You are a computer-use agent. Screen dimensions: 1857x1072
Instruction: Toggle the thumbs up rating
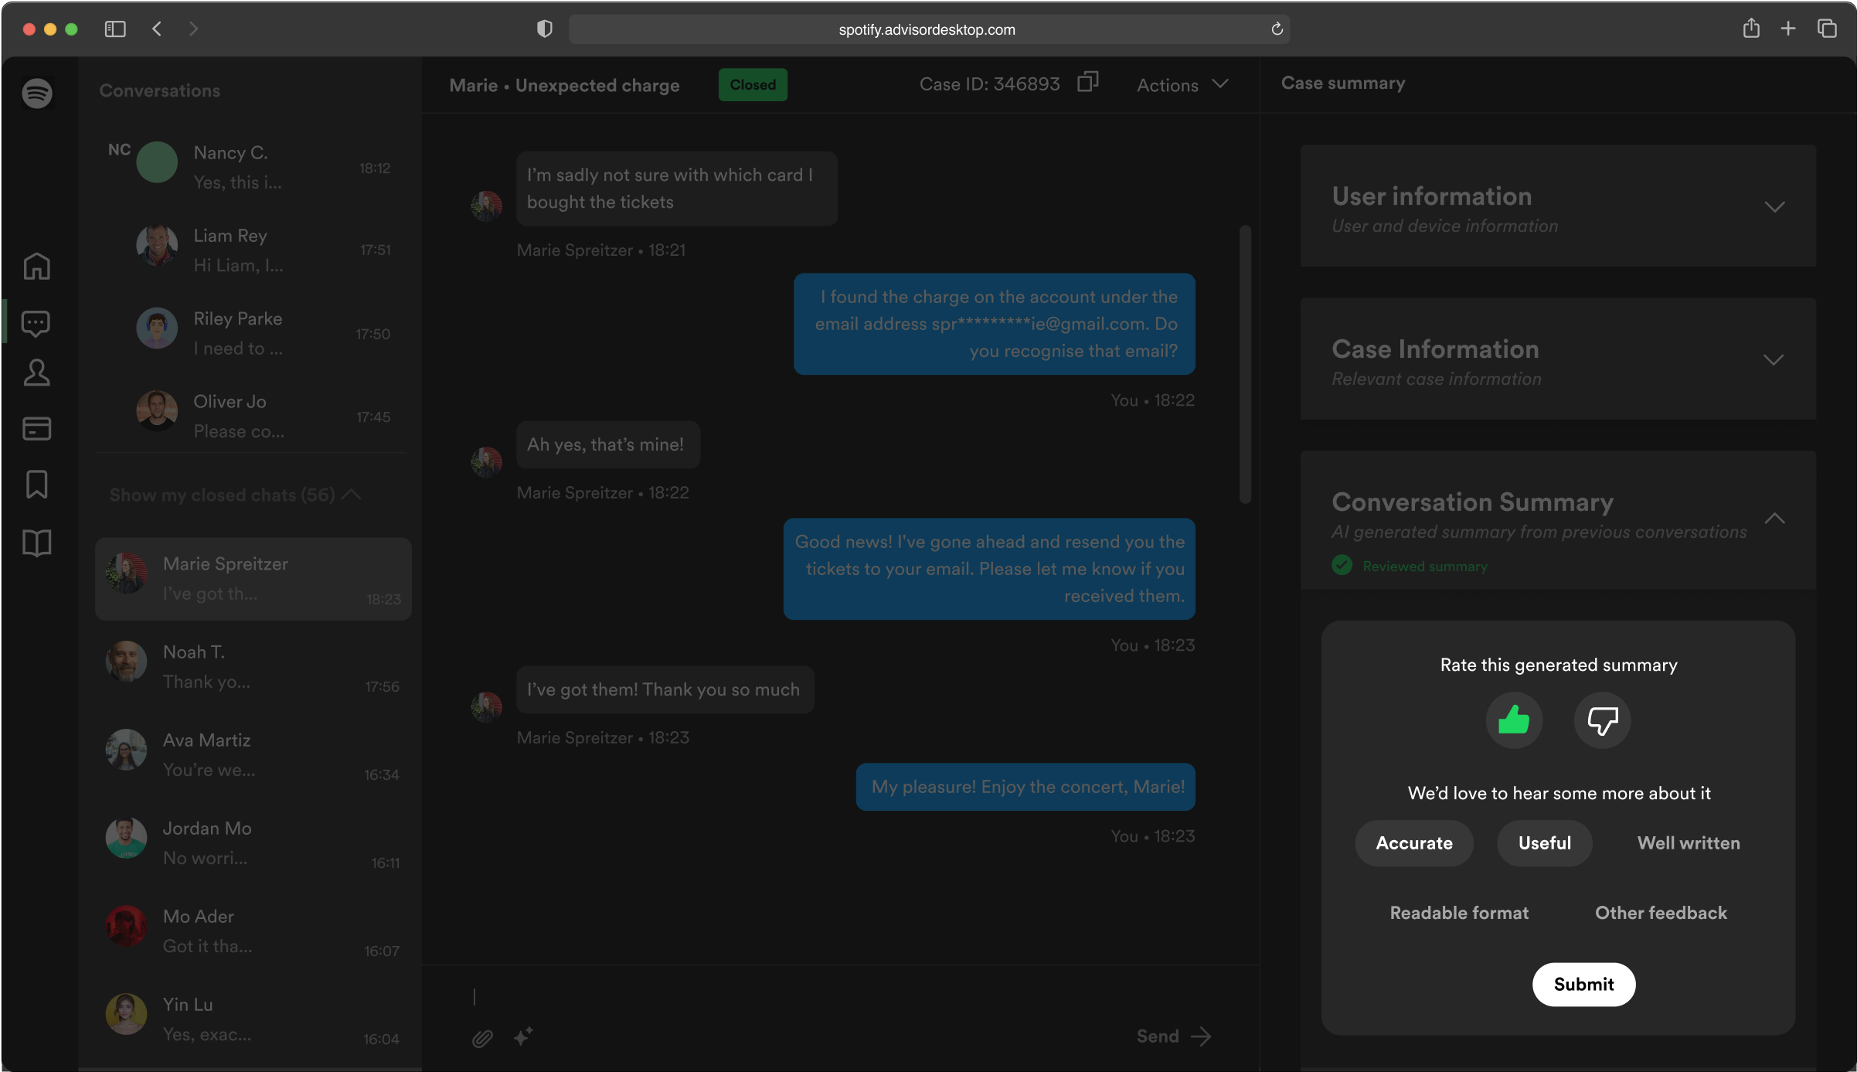pyautogui.click(x=1513, y=720)
